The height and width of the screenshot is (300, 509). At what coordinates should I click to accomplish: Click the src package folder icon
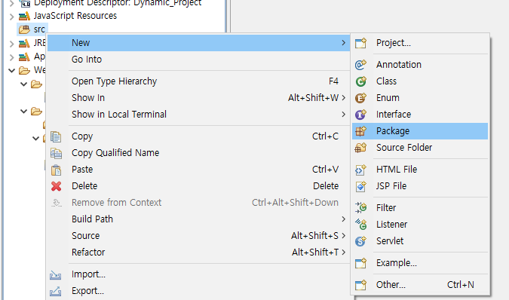pyautogui.click(x=24, y=29)
